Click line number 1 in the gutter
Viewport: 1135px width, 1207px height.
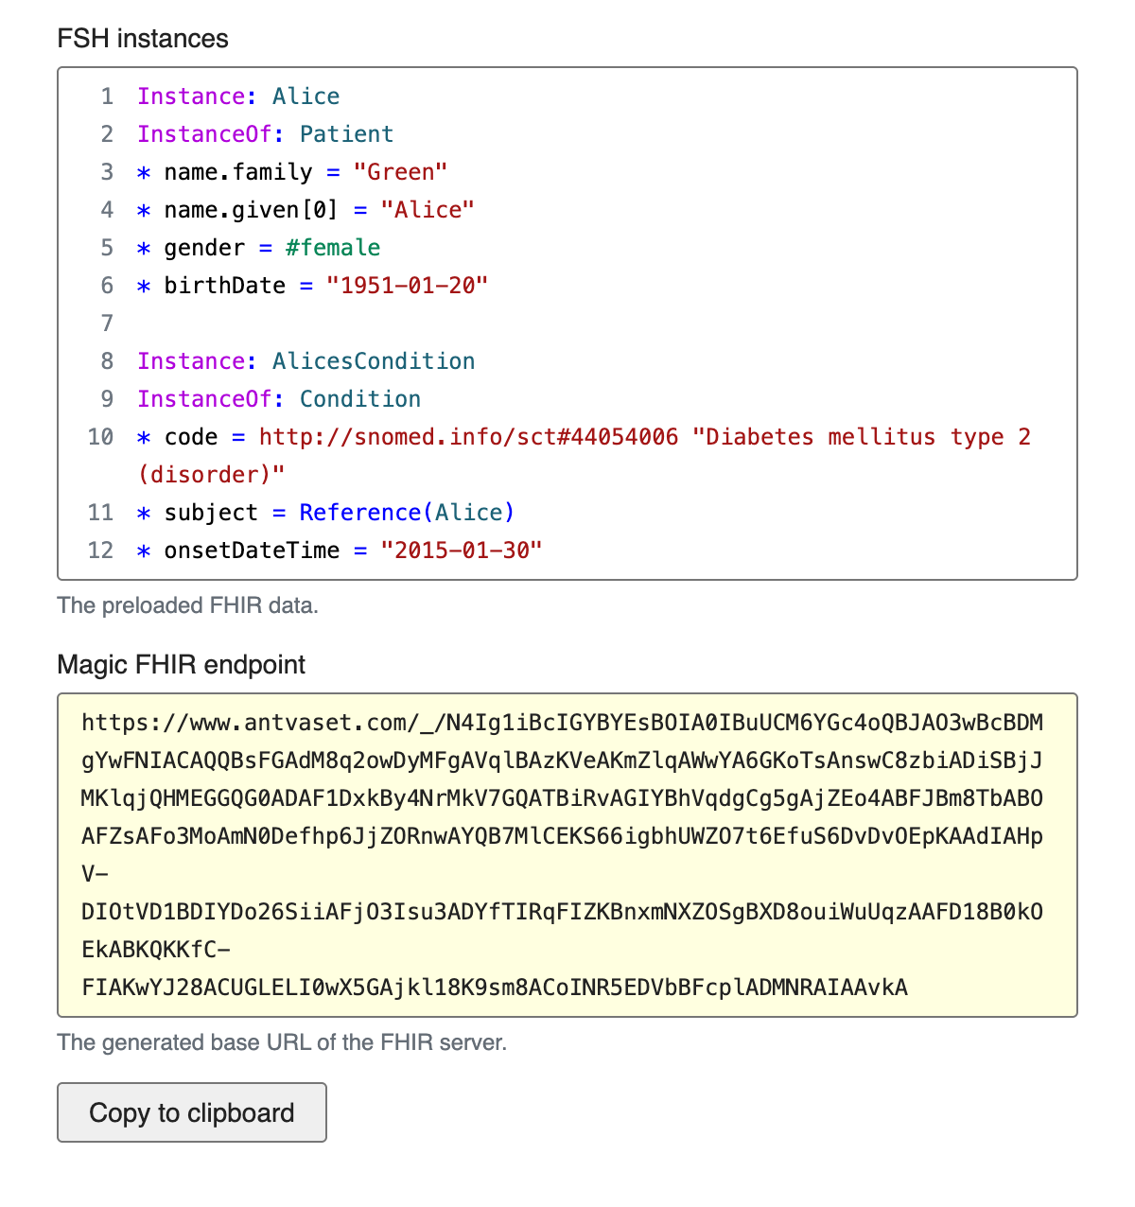(107, 96)
